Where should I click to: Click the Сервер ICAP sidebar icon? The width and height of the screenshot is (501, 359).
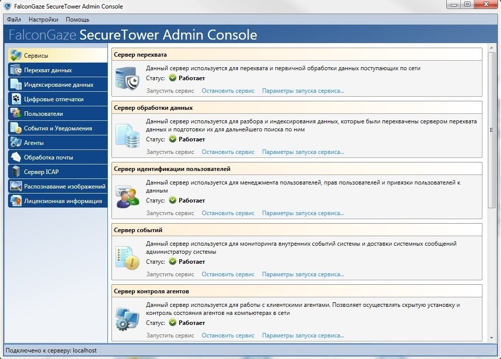16,171
